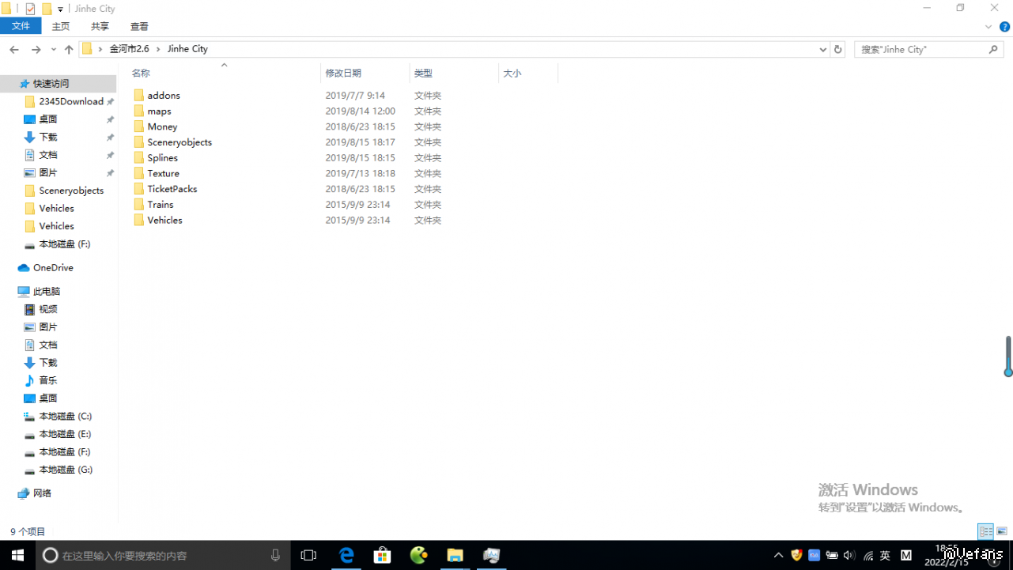Viewport: 1013px width, 570px height.
Task: Open Task View from the taskbar
Action: (x=308, y=555)
